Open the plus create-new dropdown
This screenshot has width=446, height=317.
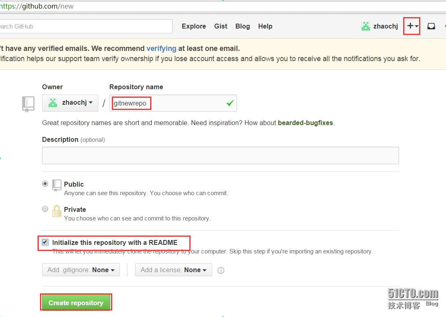click(413, 26)
